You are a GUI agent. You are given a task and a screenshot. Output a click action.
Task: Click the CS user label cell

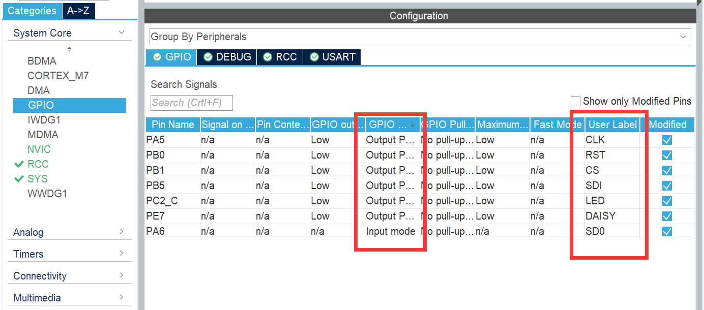coord(612,170)
